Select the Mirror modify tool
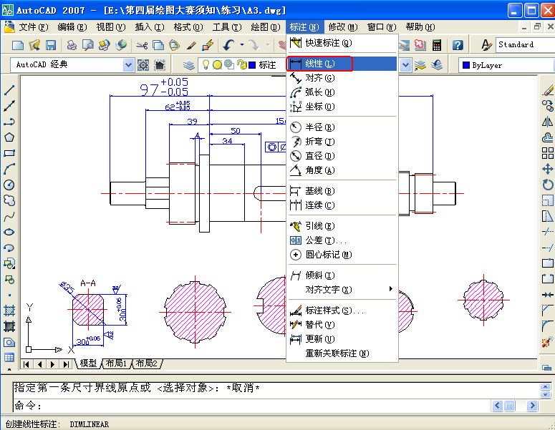This screenshot has width=555, height=430. point(547,122)
